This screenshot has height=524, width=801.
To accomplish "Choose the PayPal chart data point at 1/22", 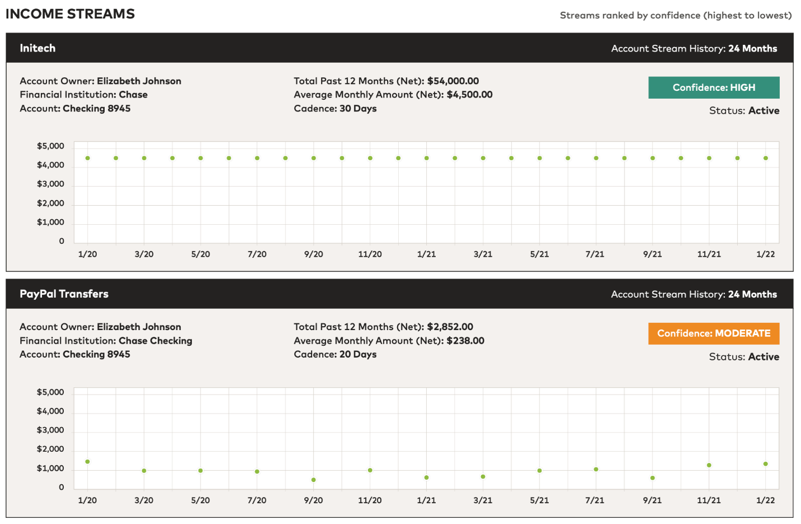I will pos(766,464).
